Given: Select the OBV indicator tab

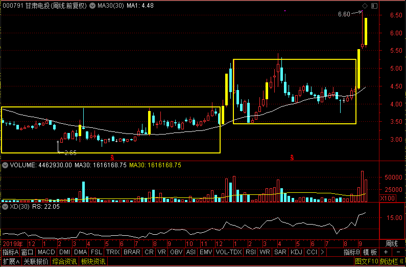Looking at the screenshot, I should (x=176, y=252).
